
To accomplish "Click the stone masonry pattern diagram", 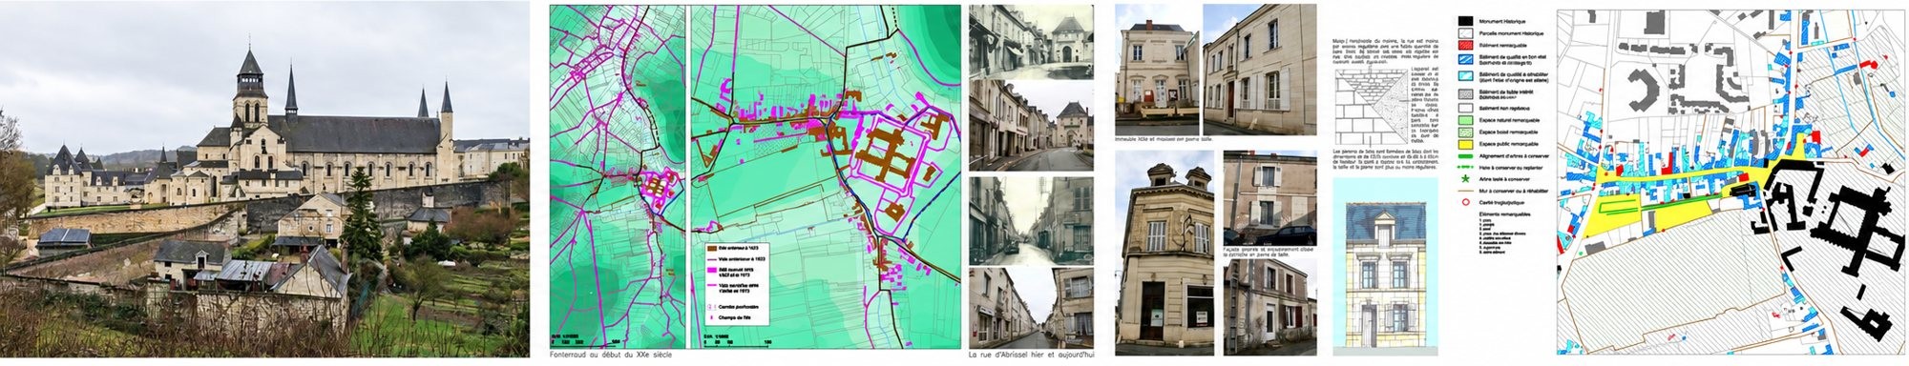I will pos(1370,107).
